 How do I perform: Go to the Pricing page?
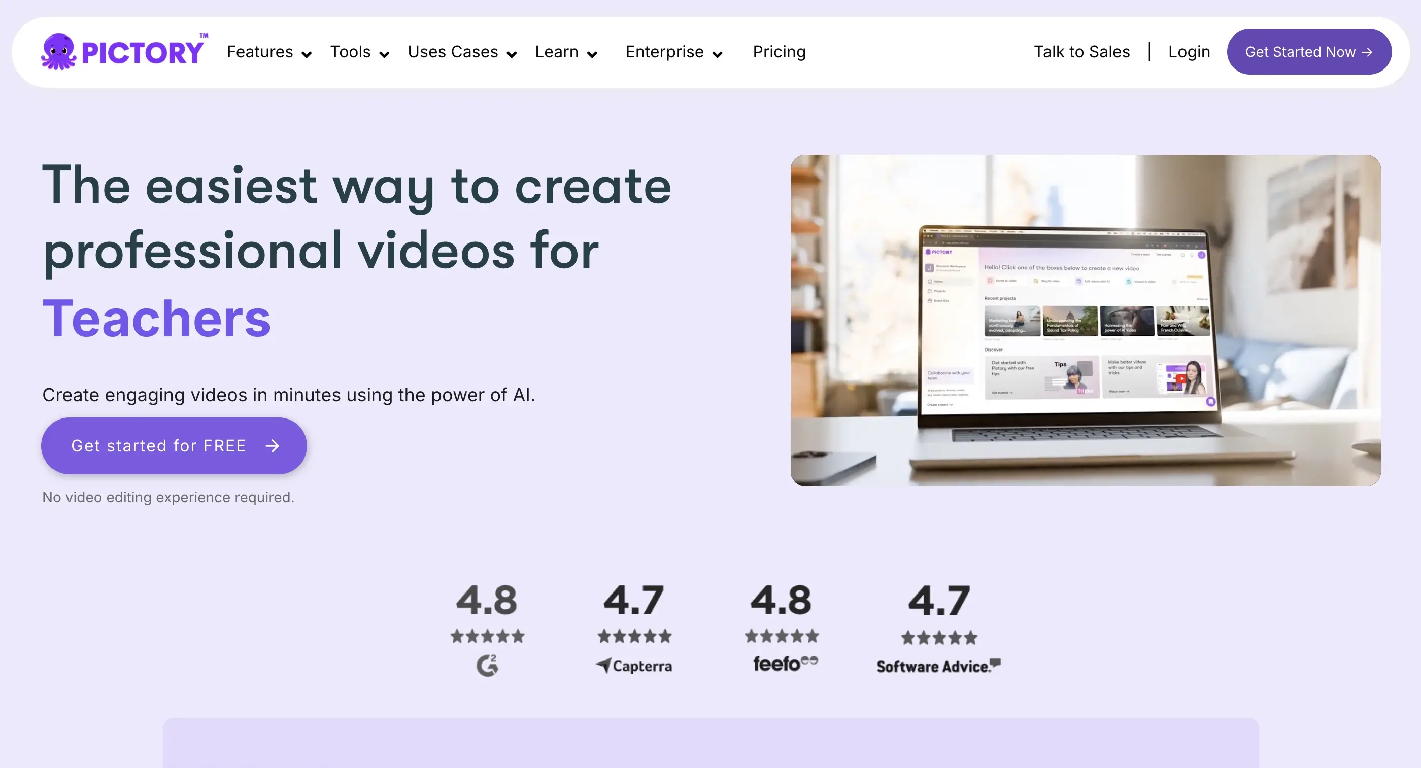(779, 52)
